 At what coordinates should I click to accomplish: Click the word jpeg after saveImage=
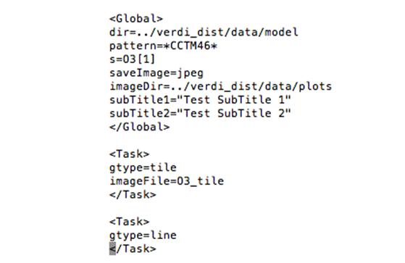191,73
